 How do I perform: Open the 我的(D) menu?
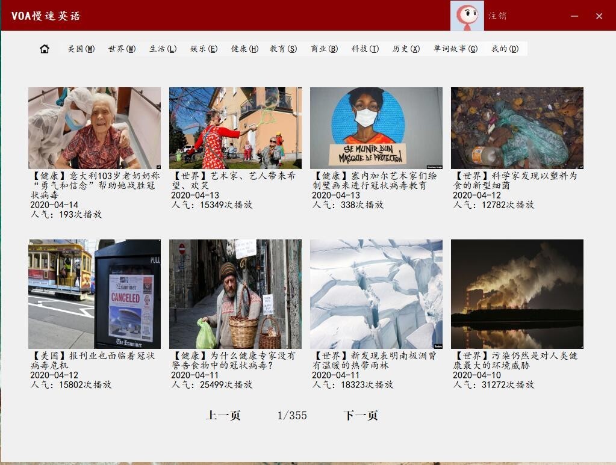coord(505,49)
